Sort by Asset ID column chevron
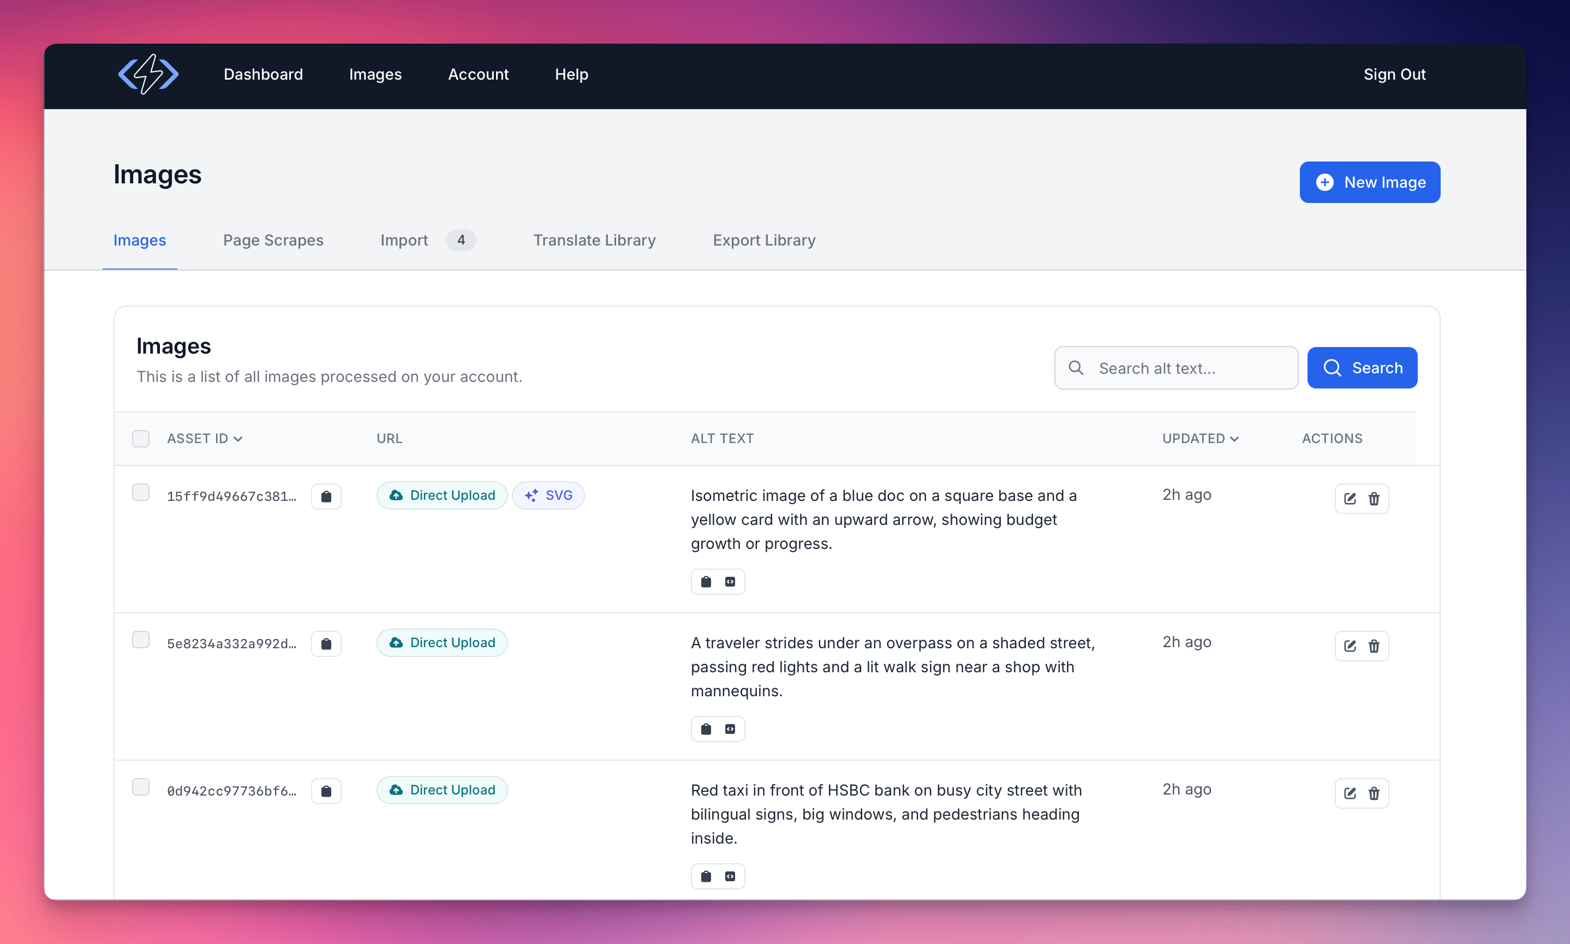The height and width of the screenshot is (944, 1570). [238, 439]
